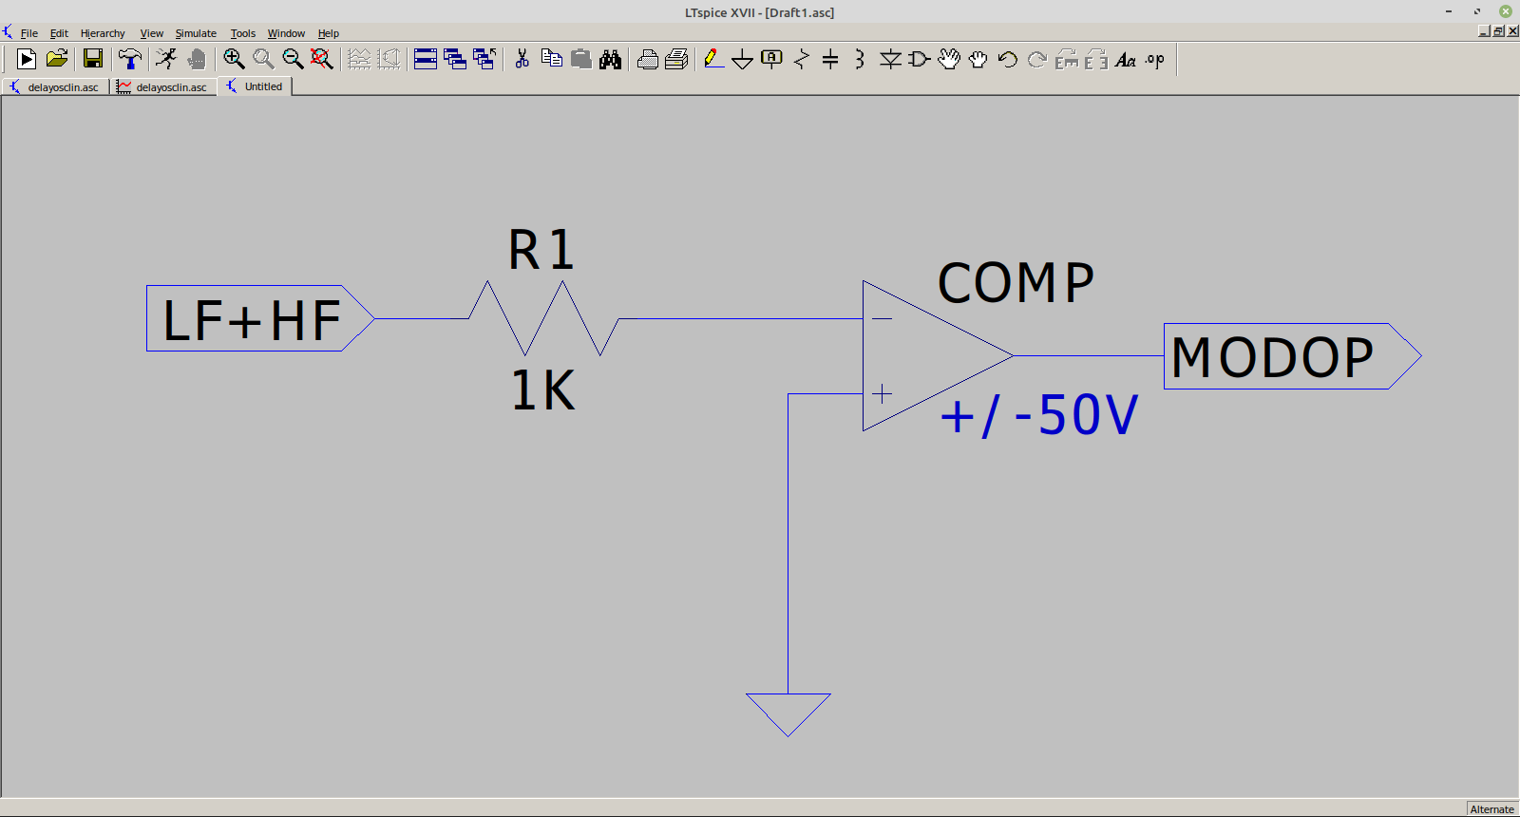This screenshot has height=817, width=1520.
Task: Halt simulation with the hand icon
Action: (x=196, y=59)
